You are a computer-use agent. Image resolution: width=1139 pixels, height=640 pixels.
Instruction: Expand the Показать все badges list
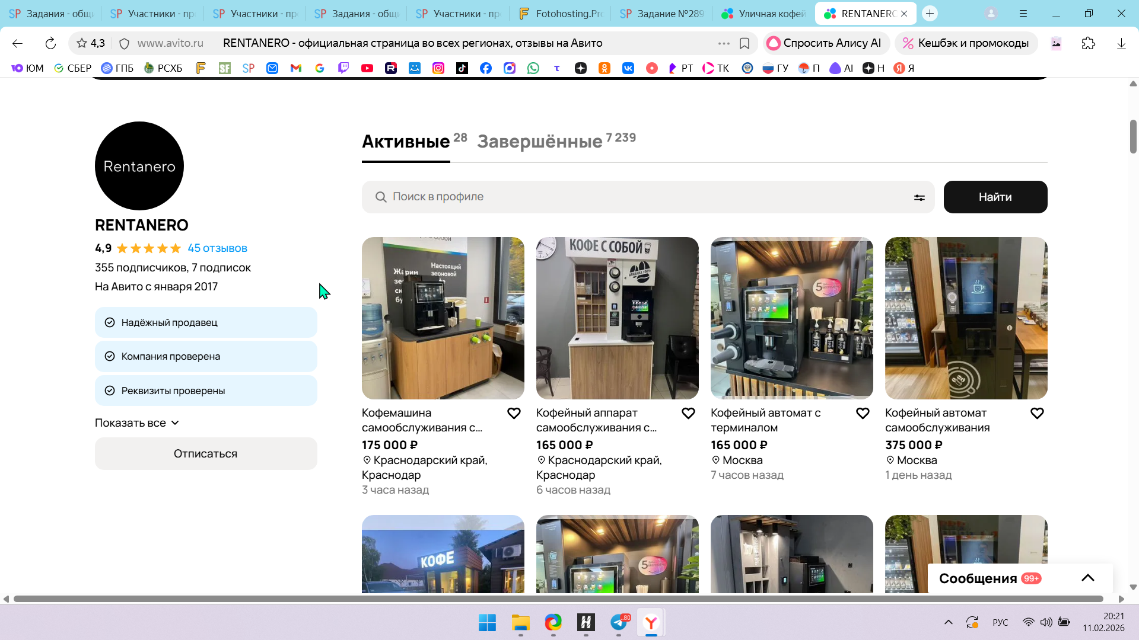[136, 423]
